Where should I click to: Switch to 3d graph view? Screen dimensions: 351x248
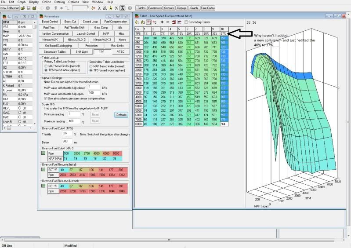coord(255,22)
